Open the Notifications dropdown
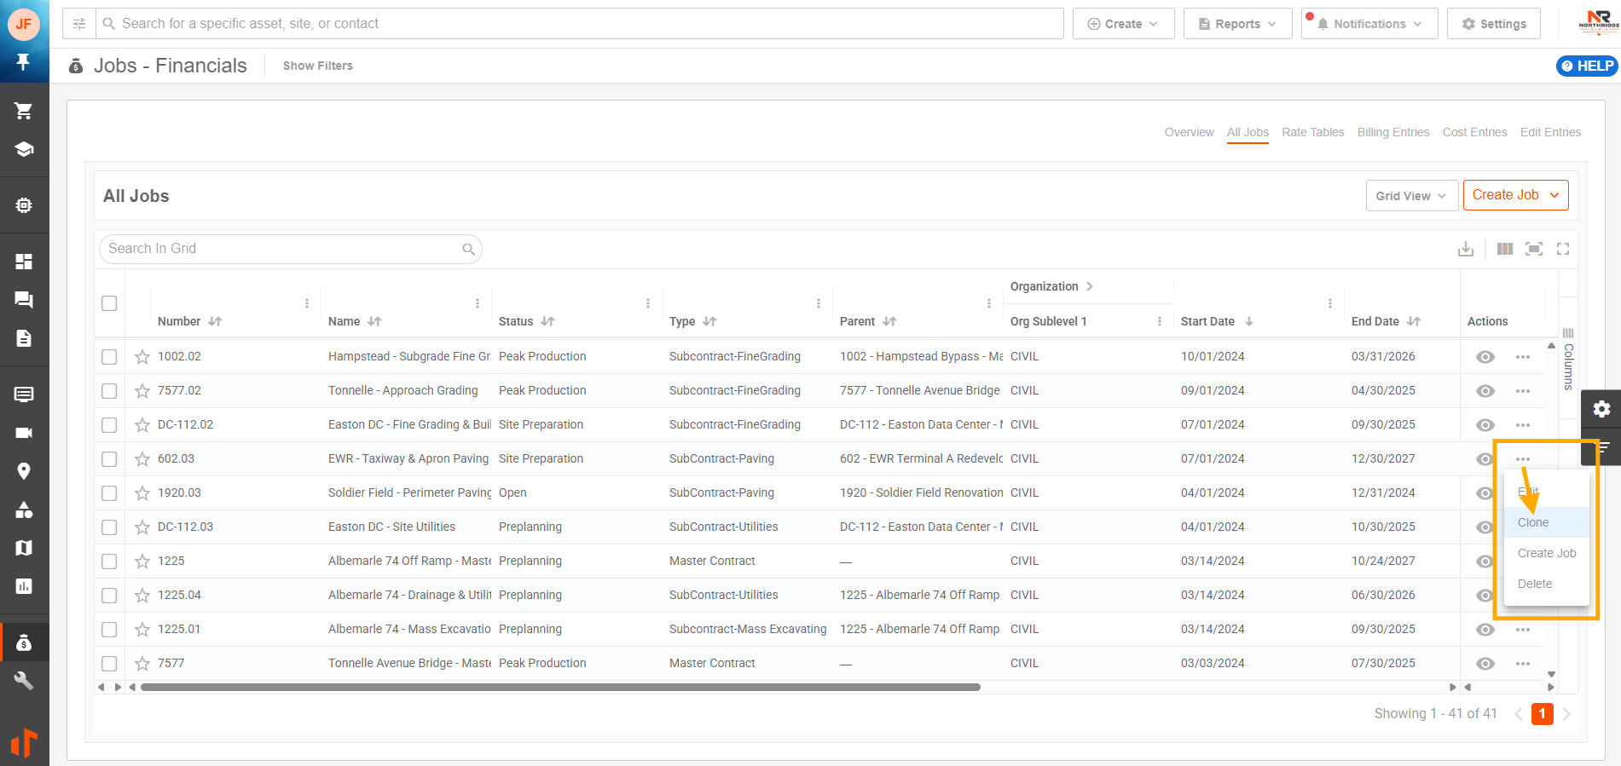 1369,24
